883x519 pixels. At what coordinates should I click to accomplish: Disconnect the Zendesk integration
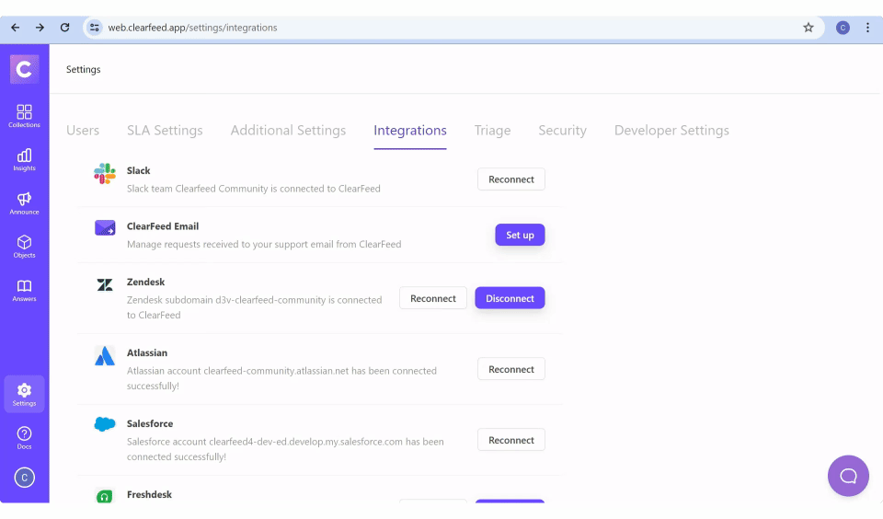(510, 298)
